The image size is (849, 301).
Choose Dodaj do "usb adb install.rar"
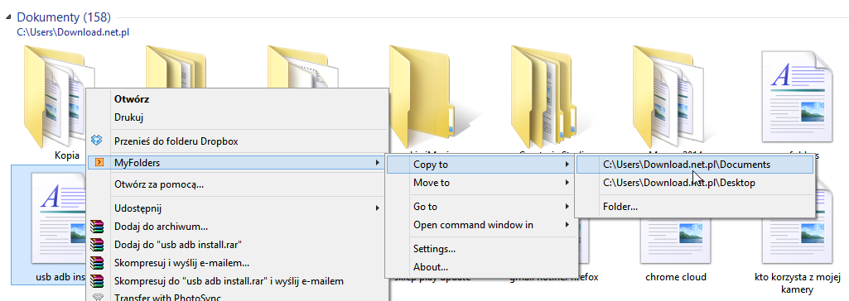(x=238, y=244)
